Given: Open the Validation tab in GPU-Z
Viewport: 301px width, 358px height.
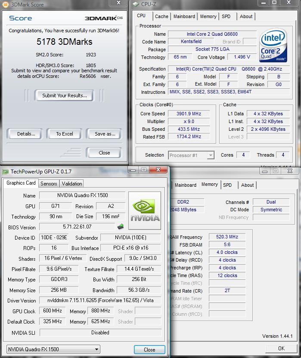Looking at the screenshot, I should tap(72, 184).
